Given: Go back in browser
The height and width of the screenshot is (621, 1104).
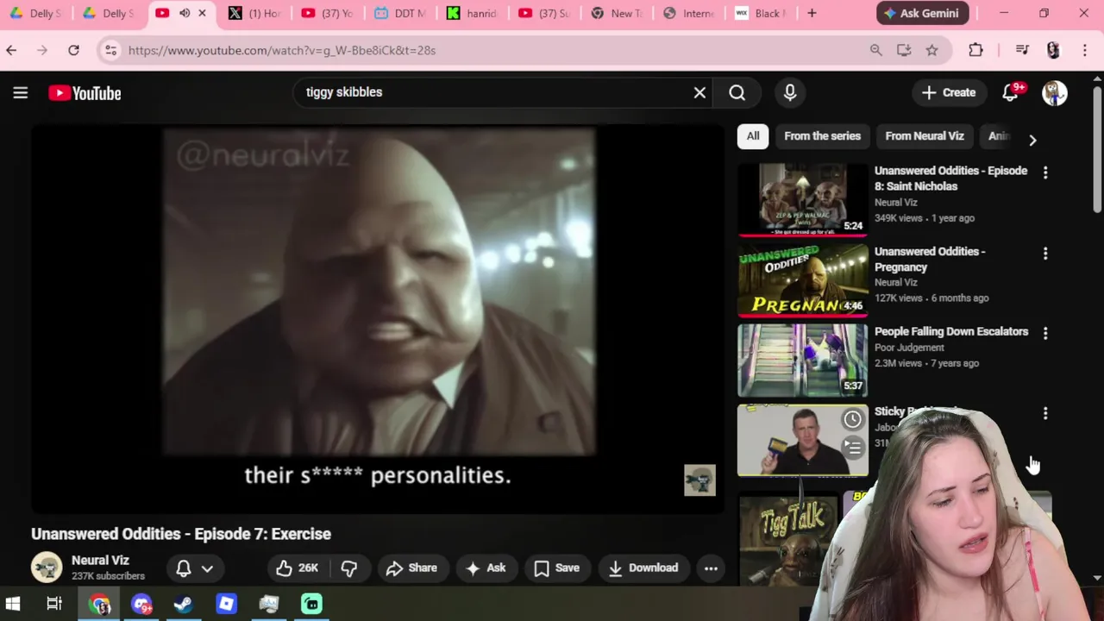Looking at the screenshot, I should point(11,50).
